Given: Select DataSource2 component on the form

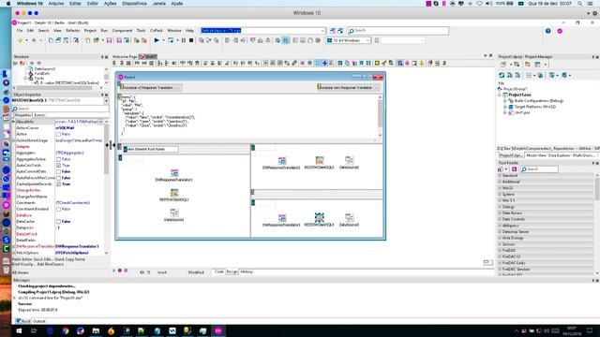Looking at the screenshot, I should tap(349, 163).
